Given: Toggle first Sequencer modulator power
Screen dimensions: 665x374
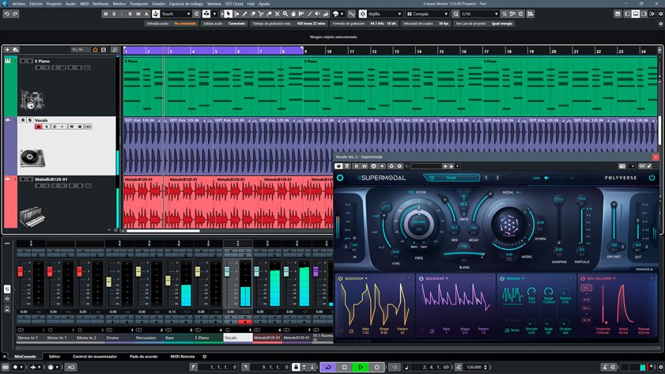Looking at the screenshot, I should click(x=340, y=279).
